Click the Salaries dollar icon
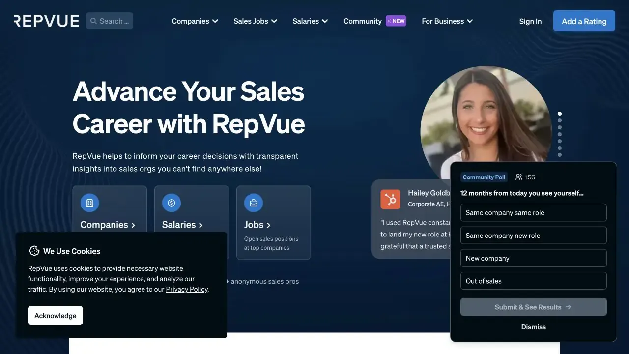The width and height of the screenshot is (629, 354). pos(172,203)
